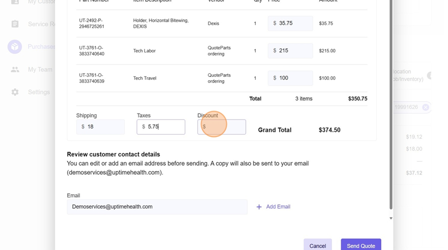Screen dimensions: 448x250
Task: Click the scroll down arrow of the dialog
Action: tap(391, 218)
